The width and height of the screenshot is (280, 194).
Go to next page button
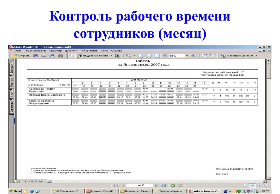[x=157, y=186]
